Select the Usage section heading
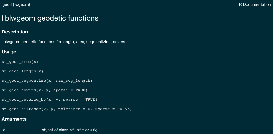 point(9,52)
